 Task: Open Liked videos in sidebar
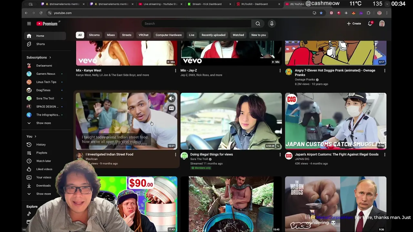45,169
